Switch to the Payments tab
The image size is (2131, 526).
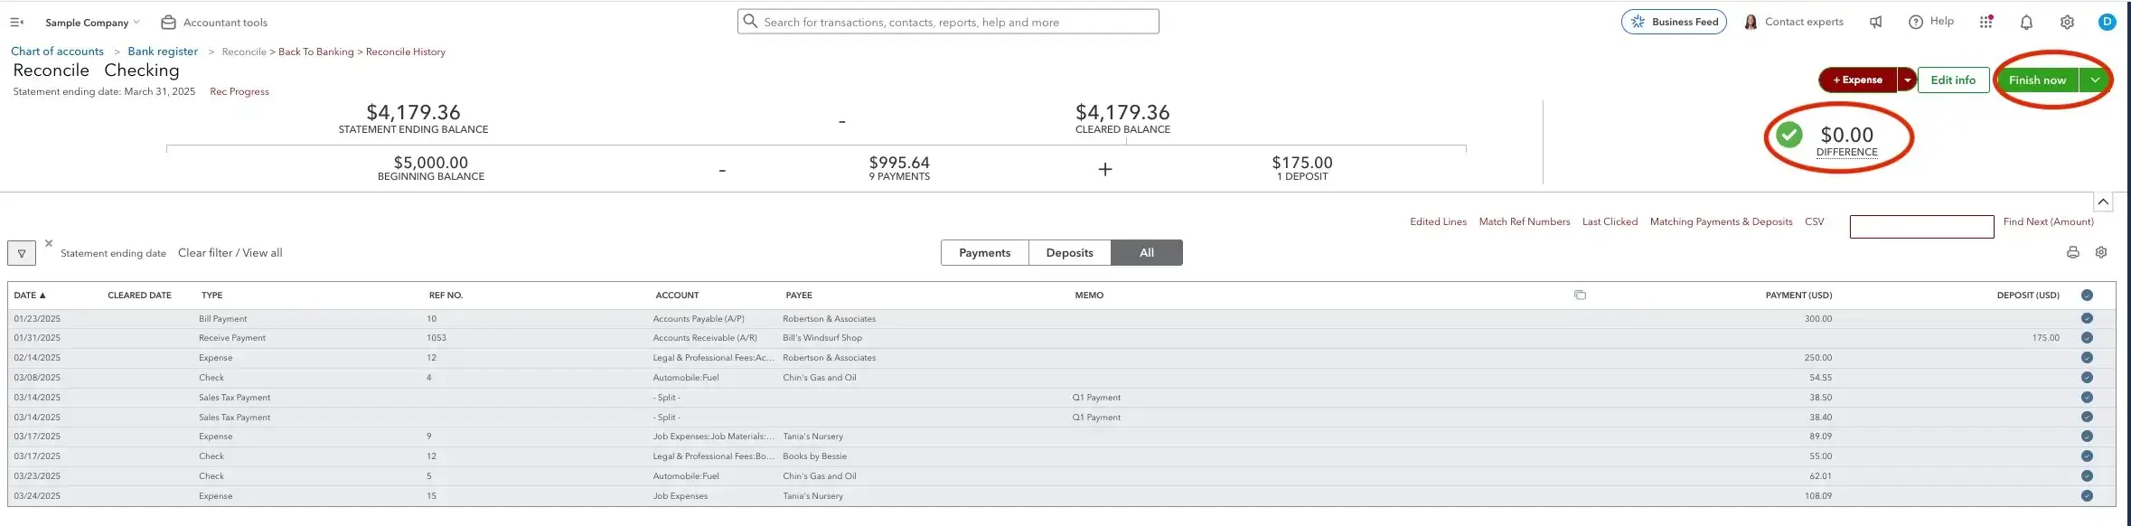984,253
